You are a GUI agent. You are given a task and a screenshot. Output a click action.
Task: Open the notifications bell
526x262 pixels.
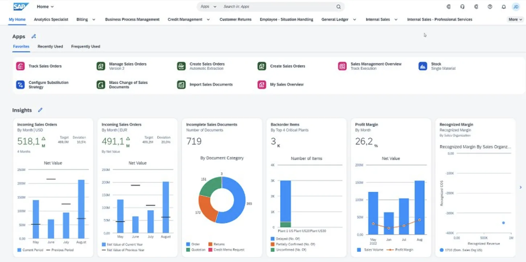click(x=504, y=7)
